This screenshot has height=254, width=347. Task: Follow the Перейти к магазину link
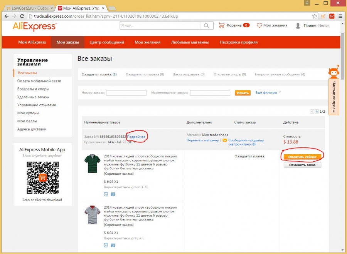202,140
